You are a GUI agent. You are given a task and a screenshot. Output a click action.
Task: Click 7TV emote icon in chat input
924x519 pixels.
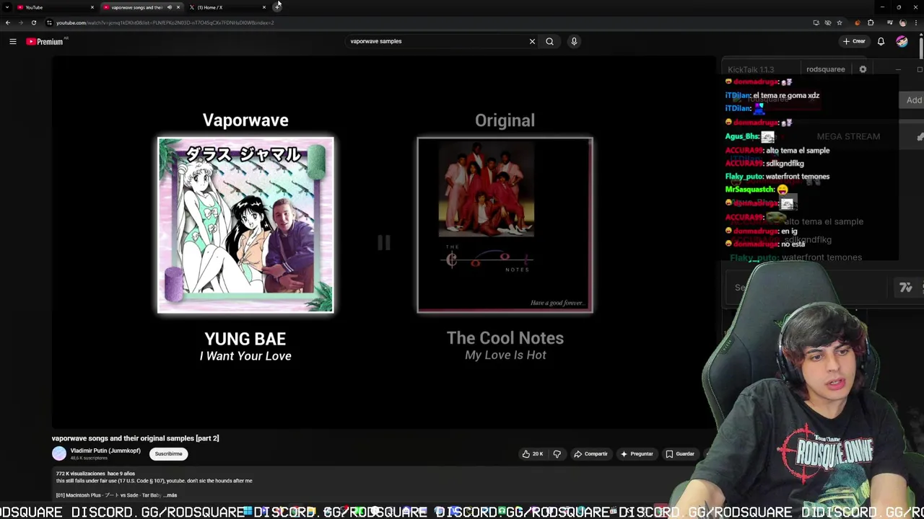[905, 288]
